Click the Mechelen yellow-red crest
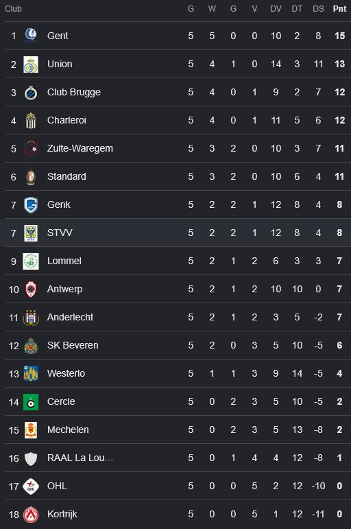Screen dimensions: 351x529 pos(31,430)
